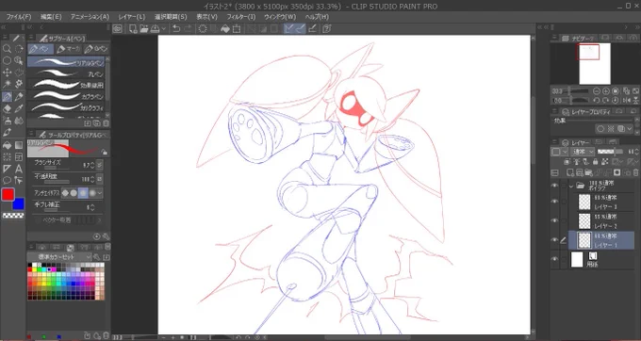641x341 pixels.
Task: Select the Eyedropper tool
Action: tap(19, 108)
